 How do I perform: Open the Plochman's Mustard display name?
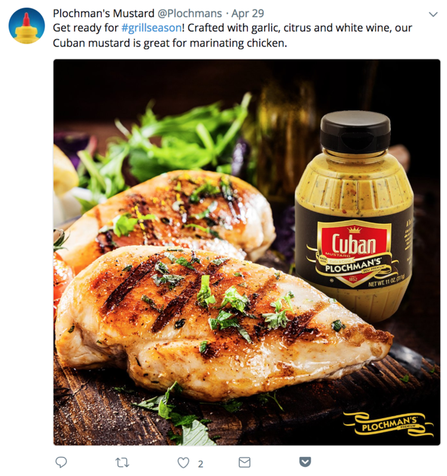[x=104, y=13]
